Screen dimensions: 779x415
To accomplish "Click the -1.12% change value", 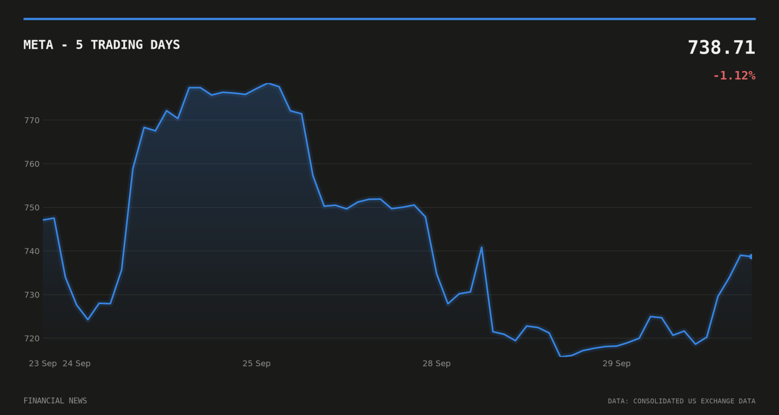I will point(734,76).
